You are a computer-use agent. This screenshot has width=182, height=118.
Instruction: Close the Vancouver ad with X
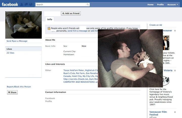point(175,31)
